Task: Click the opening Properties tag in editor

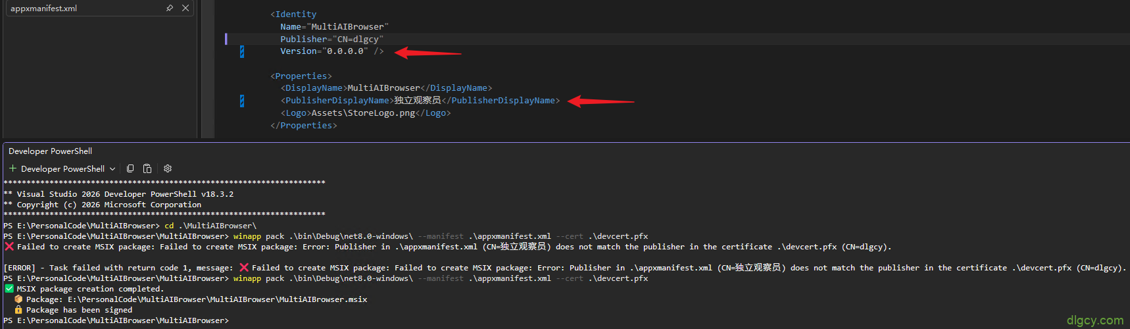Action: point(301,76)
